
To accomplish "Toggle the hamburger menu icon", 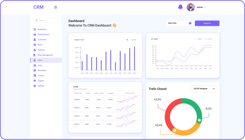I will (x=56, y=7).
